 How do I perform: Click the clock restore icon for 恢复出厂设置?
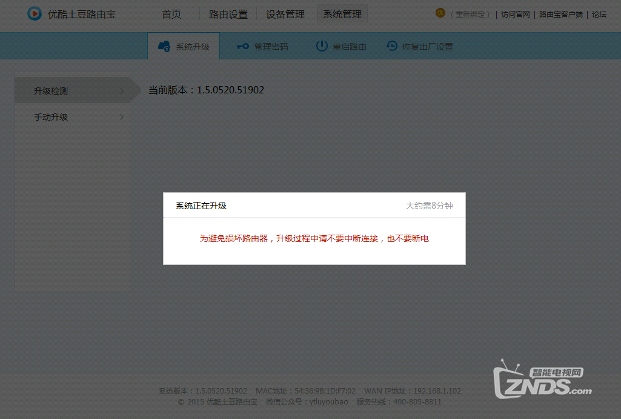[x=392, y=46]
